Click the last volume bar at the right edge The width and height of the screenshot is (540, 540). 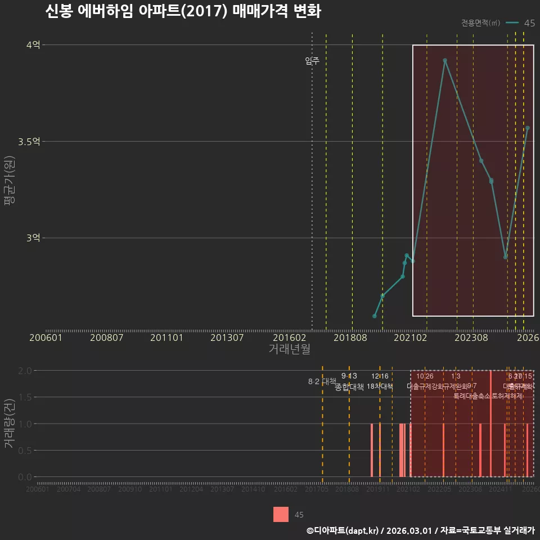coord(527,450)
